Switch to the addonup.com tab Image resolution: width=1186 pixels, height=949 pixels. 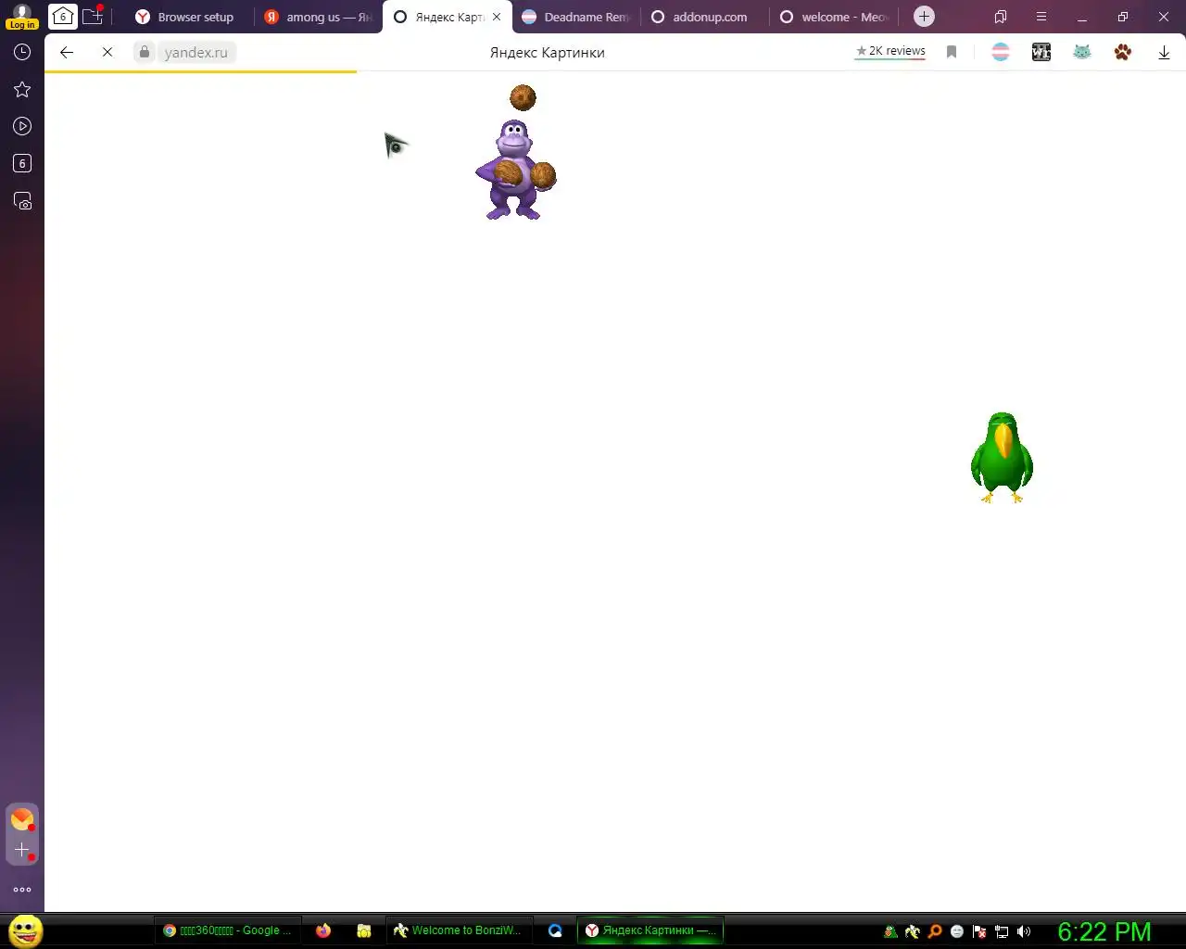[x=704, y=17]
